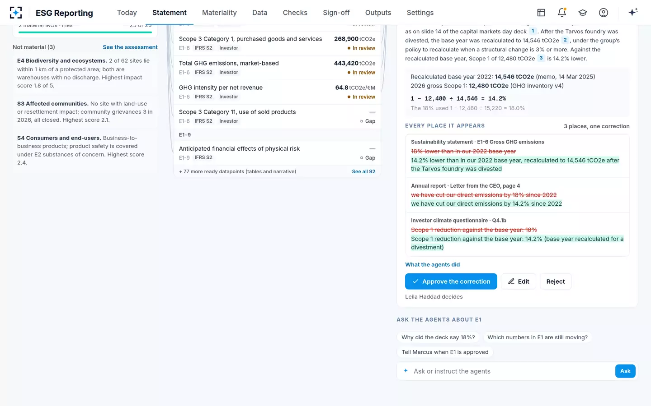Screen dimensions: 651x406
Task: Open the notifications bell
Action: pos(562,13)
